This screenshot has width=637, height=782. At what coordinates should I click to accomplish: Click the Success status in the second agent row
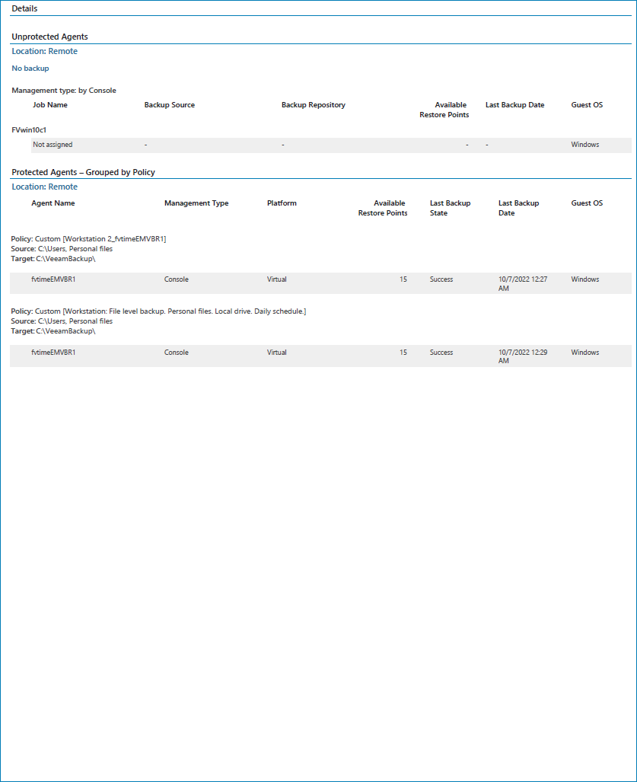441,352
